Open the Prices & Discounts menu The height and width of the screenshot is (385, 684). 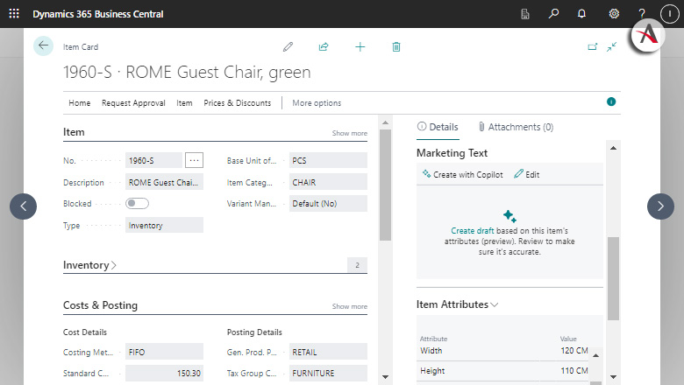[x=238, y=103]
